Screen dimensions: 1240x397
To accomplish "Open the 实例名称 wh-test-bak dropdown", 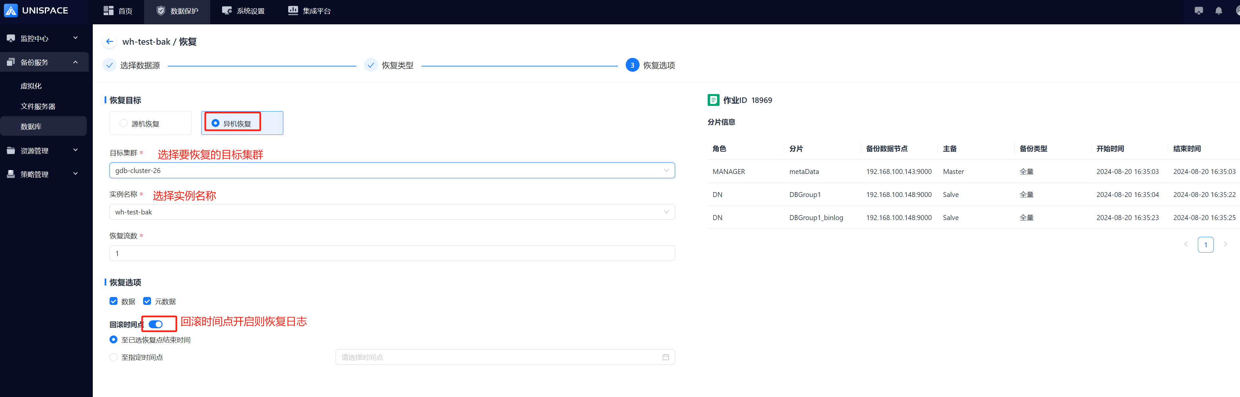I will pos(392,212).
